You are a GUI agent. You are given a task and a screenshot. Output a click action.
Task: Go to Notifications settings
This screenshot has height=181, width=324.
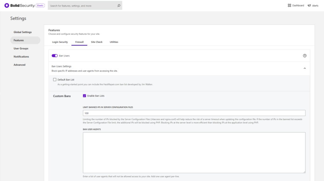(21, 57)
